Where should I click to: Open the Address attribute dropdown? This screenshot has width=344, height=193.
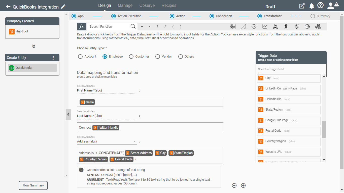point(107,141)
